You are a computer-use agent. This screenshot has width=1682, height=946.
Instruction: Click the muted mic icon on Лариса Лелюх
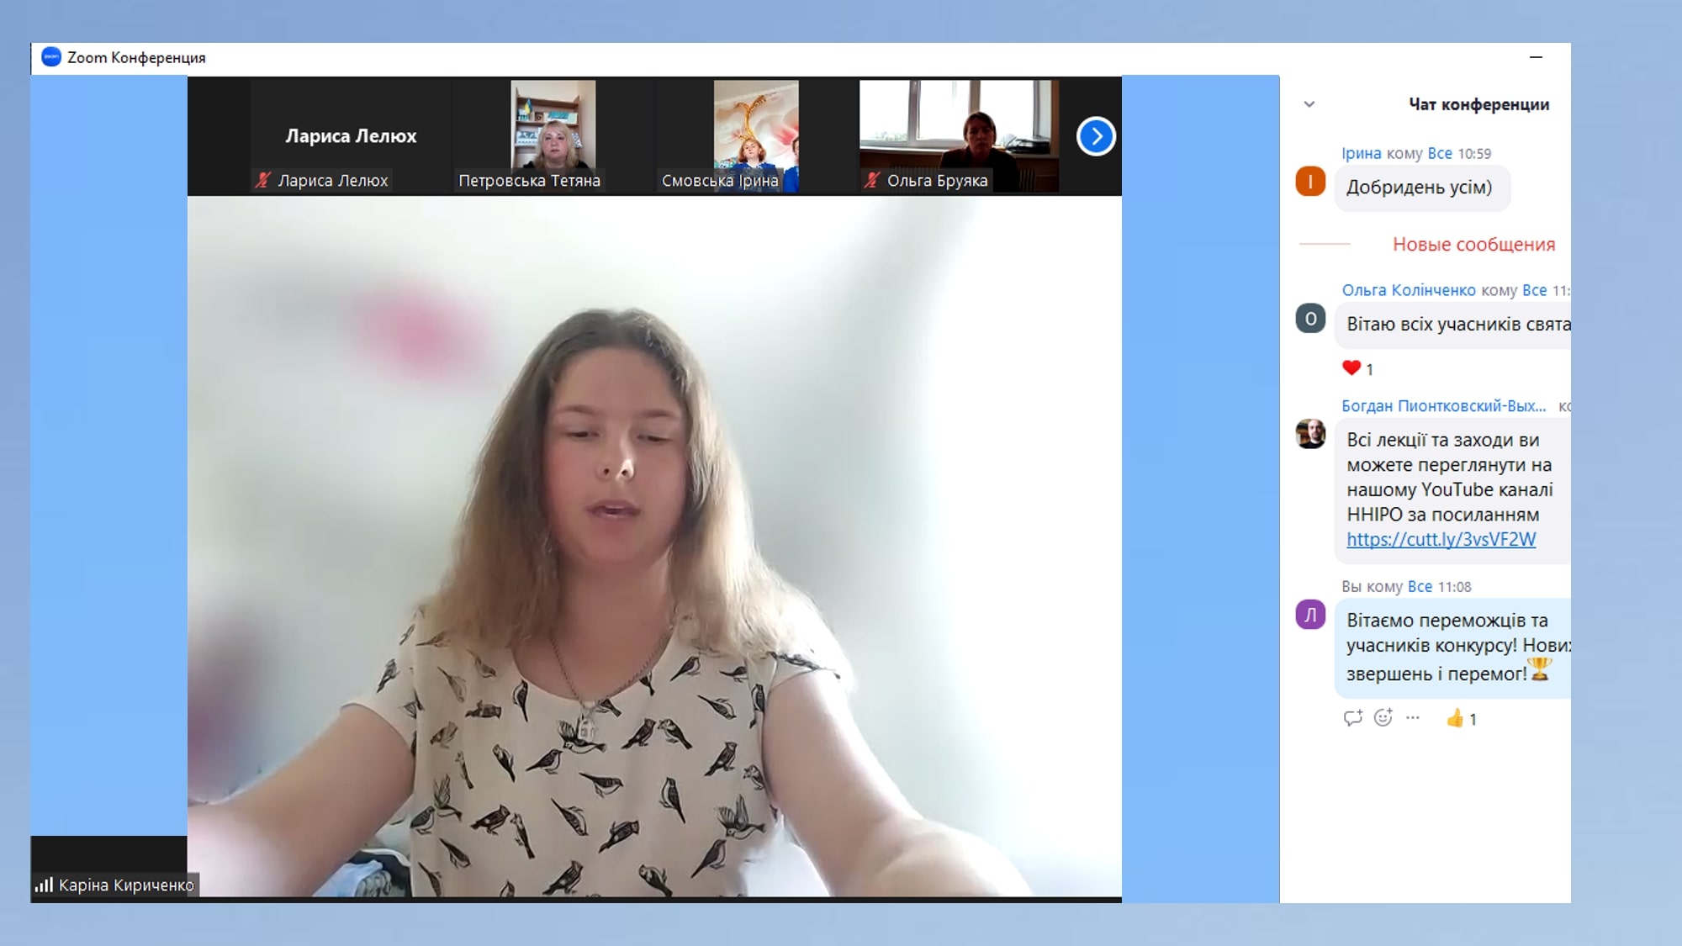(263, 180)
